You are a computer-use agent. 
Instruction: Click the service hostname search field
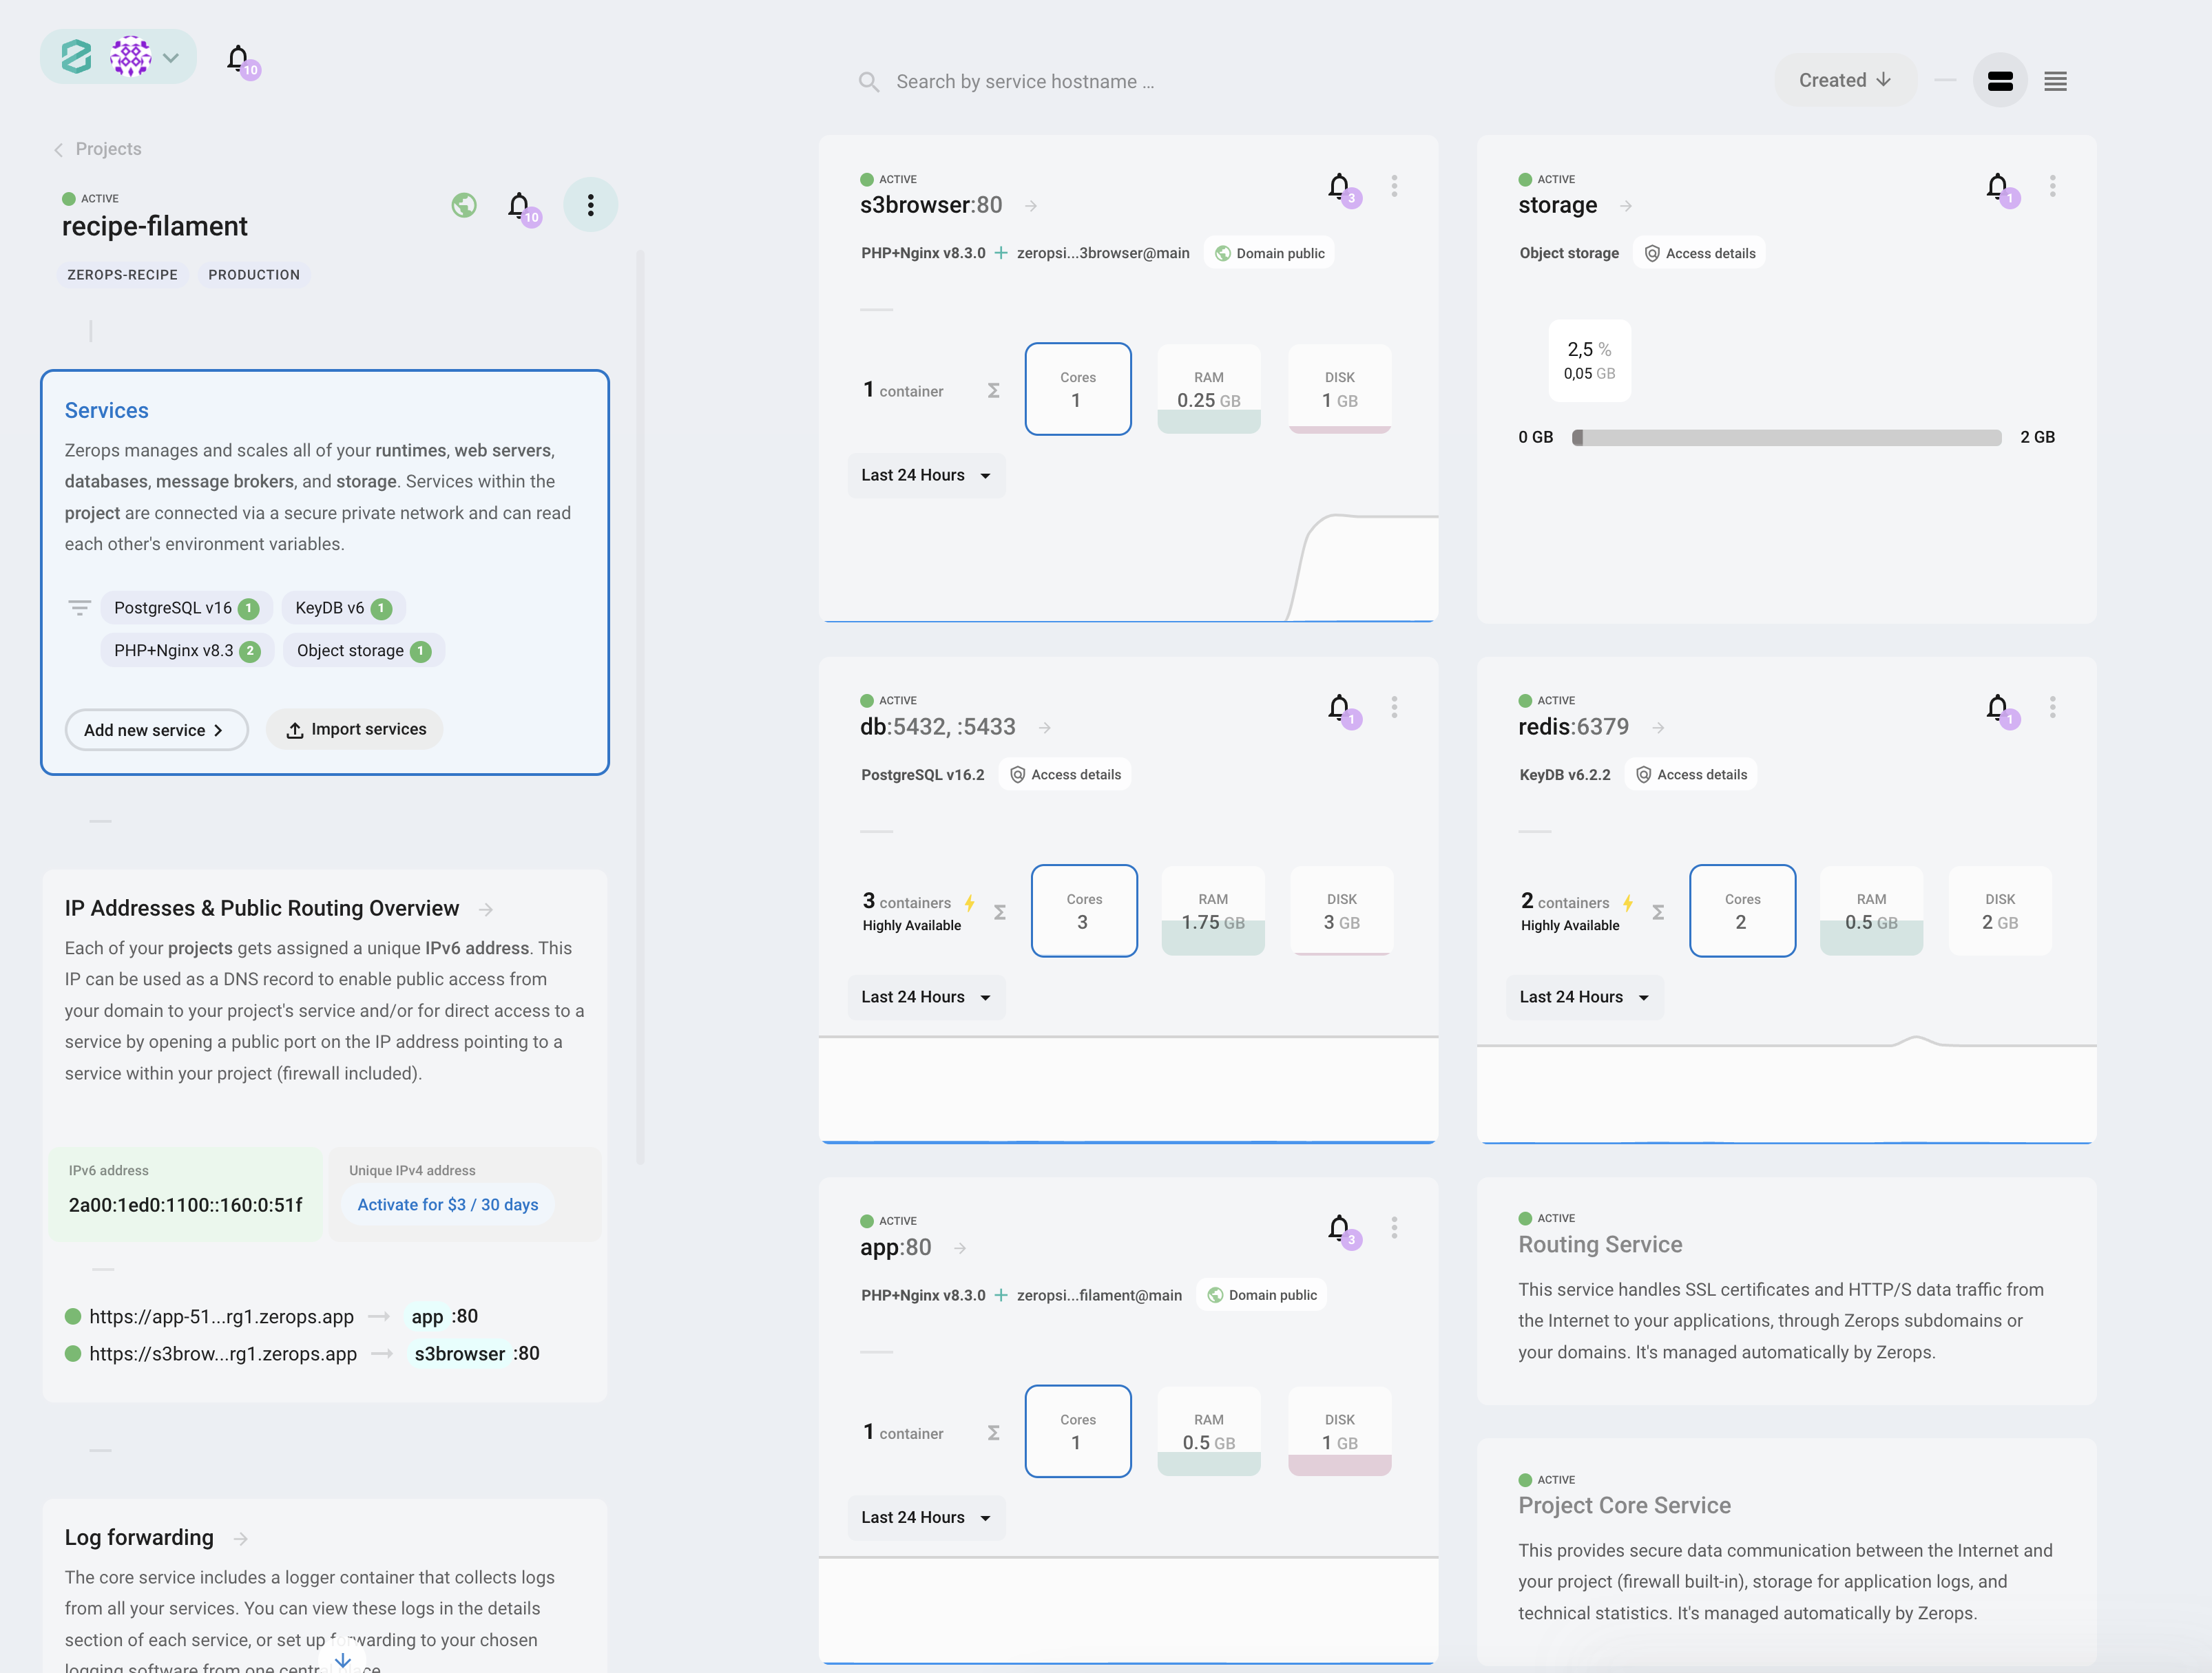click(x=1024, y=82)
